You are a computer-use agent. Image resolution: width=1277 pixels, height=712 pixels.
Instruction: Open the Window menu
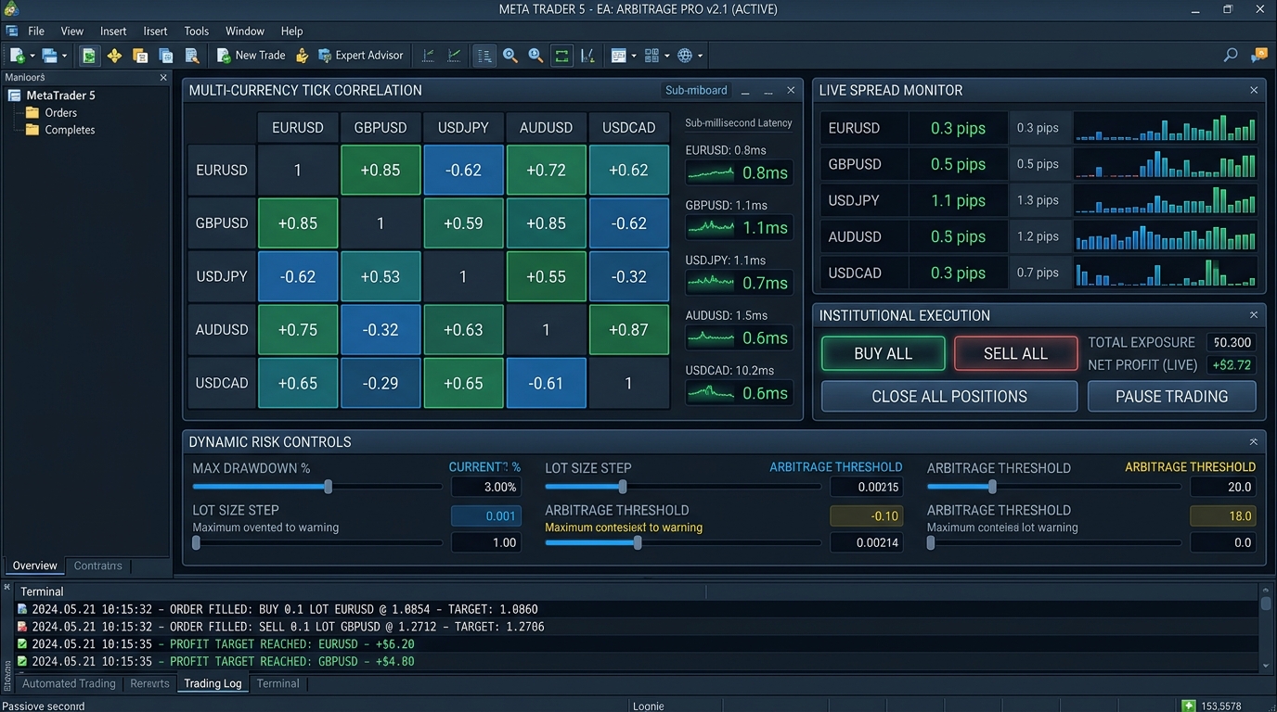click(245, 31)
